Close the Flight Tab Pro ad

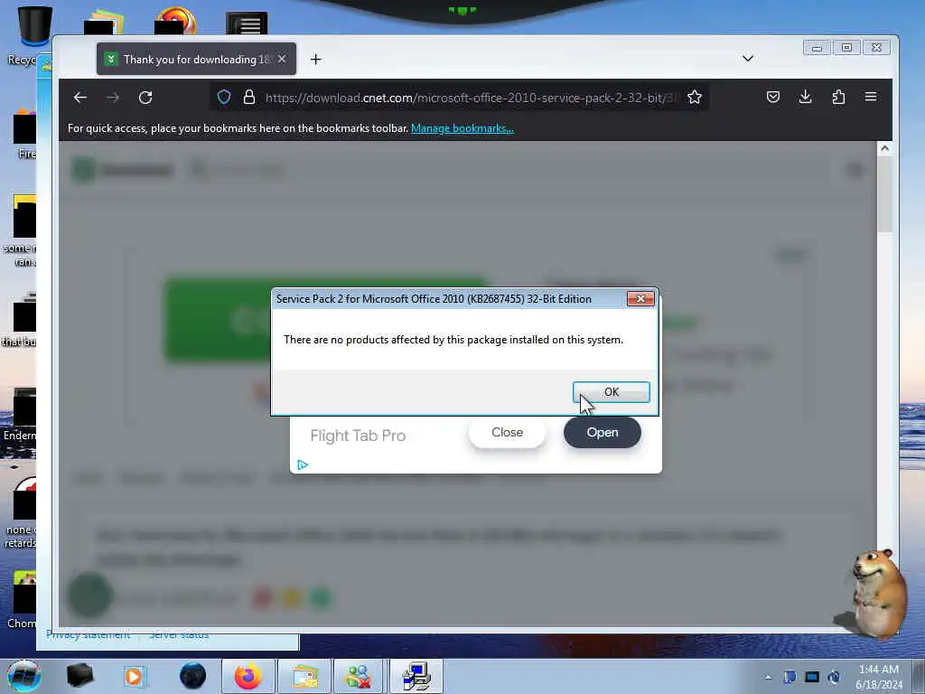pyautogui.click(x=507, y=433)
